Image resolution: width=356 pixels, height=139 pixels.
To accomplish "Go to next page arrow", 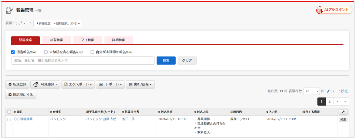I will [337, 101].
